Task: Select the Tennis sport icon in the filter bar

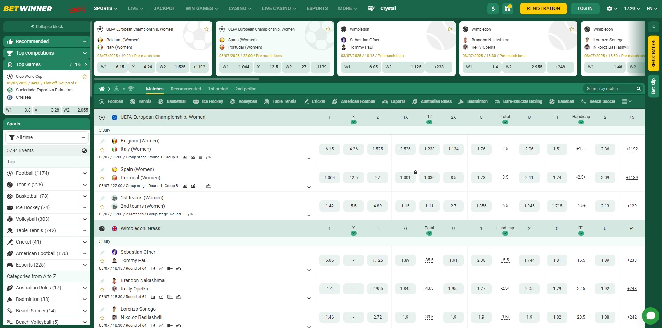Action: point(132,101)
